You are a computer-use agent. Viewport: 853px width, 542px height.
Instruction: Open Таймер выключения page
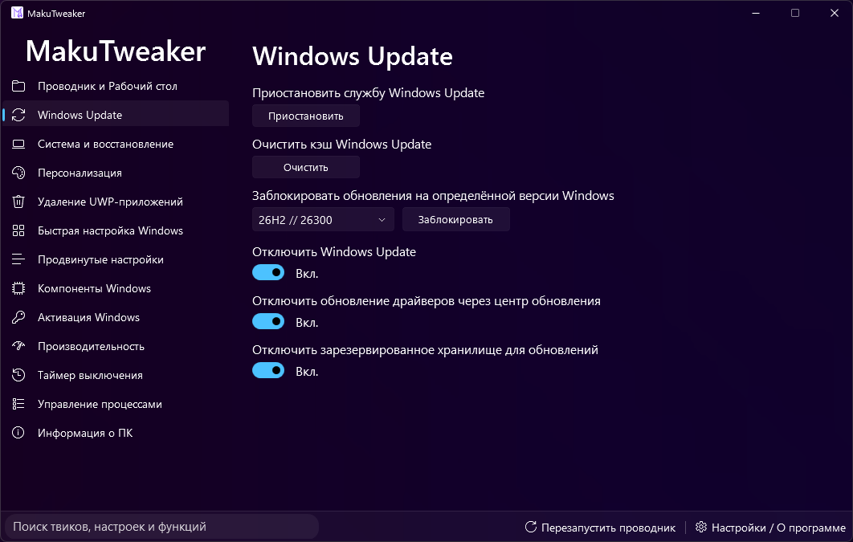coord(116,375)
